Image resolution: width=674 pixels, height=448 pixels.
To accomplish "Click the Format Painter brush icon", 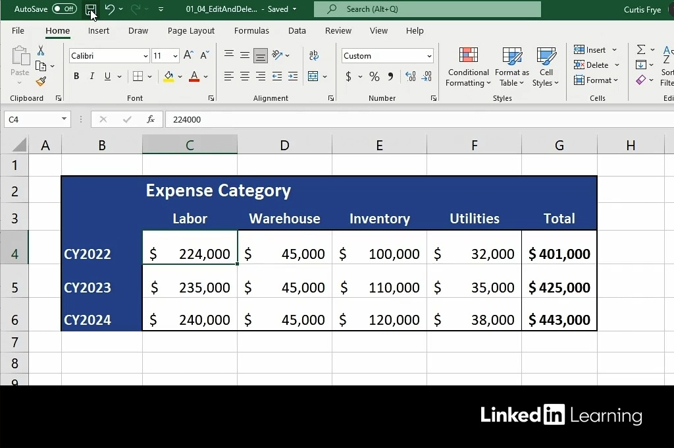I will 41,82.
